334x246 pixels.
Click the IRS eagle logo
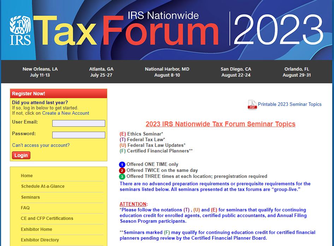click(x=20, y=30)
